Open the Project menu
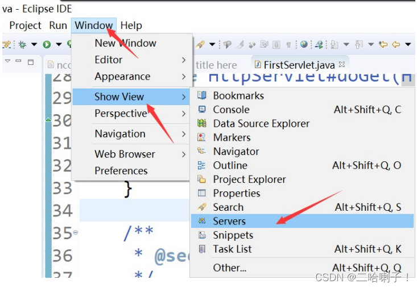This screenshot has height=288, width=417. (25, 26)
